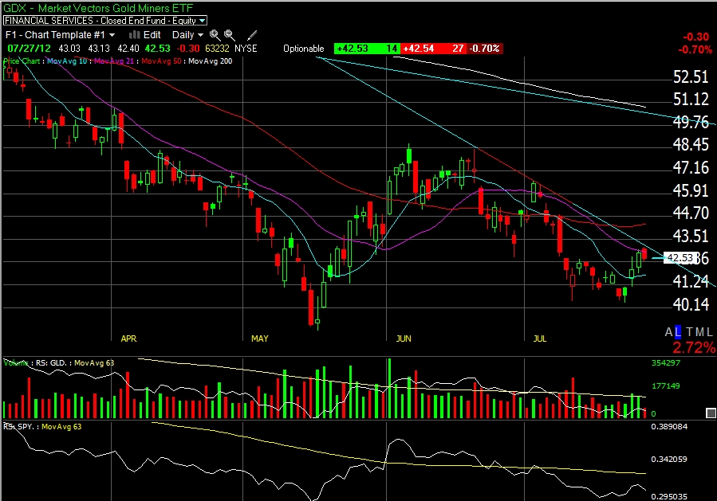717x501 pixels.
Task: Click the 48.45 price axis label
Action: point(691,145)
